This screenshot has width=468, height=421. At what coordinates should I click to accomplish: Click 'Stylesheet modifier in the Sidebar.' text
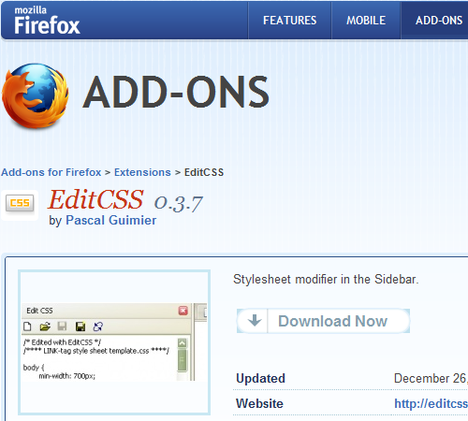tap(326, 279)
